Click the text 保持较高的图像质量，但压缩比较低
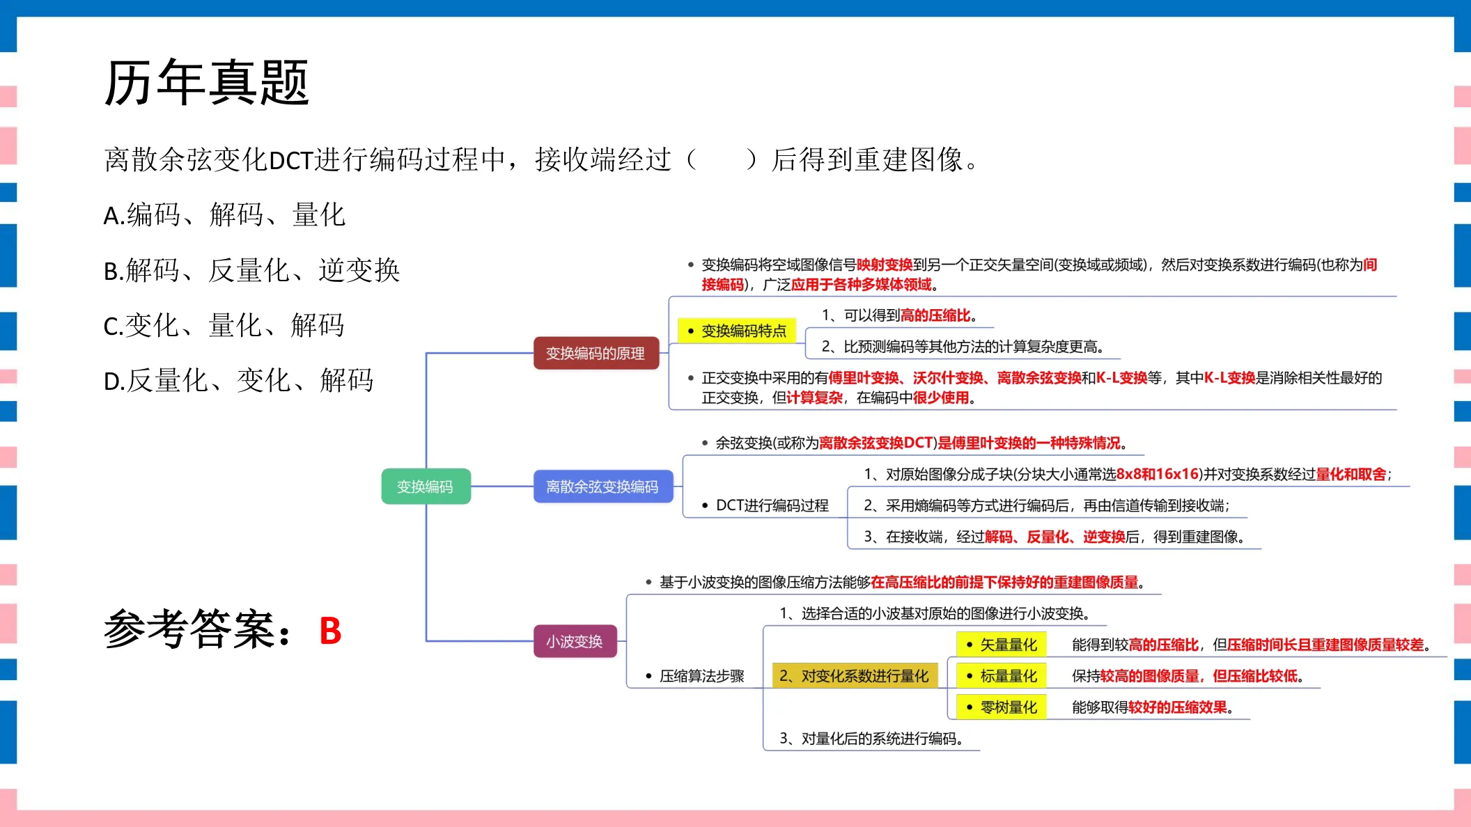The image size is (1471, 827). click(x=1188, y=676)
